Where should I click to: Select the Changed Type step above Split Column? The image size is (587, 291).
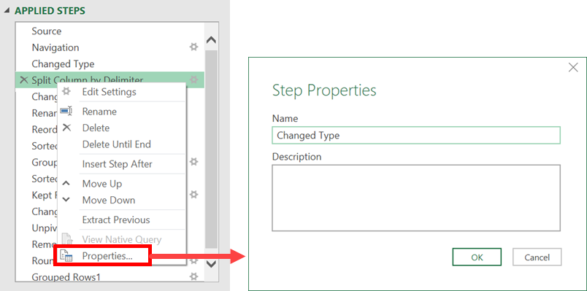coord(63,64)
